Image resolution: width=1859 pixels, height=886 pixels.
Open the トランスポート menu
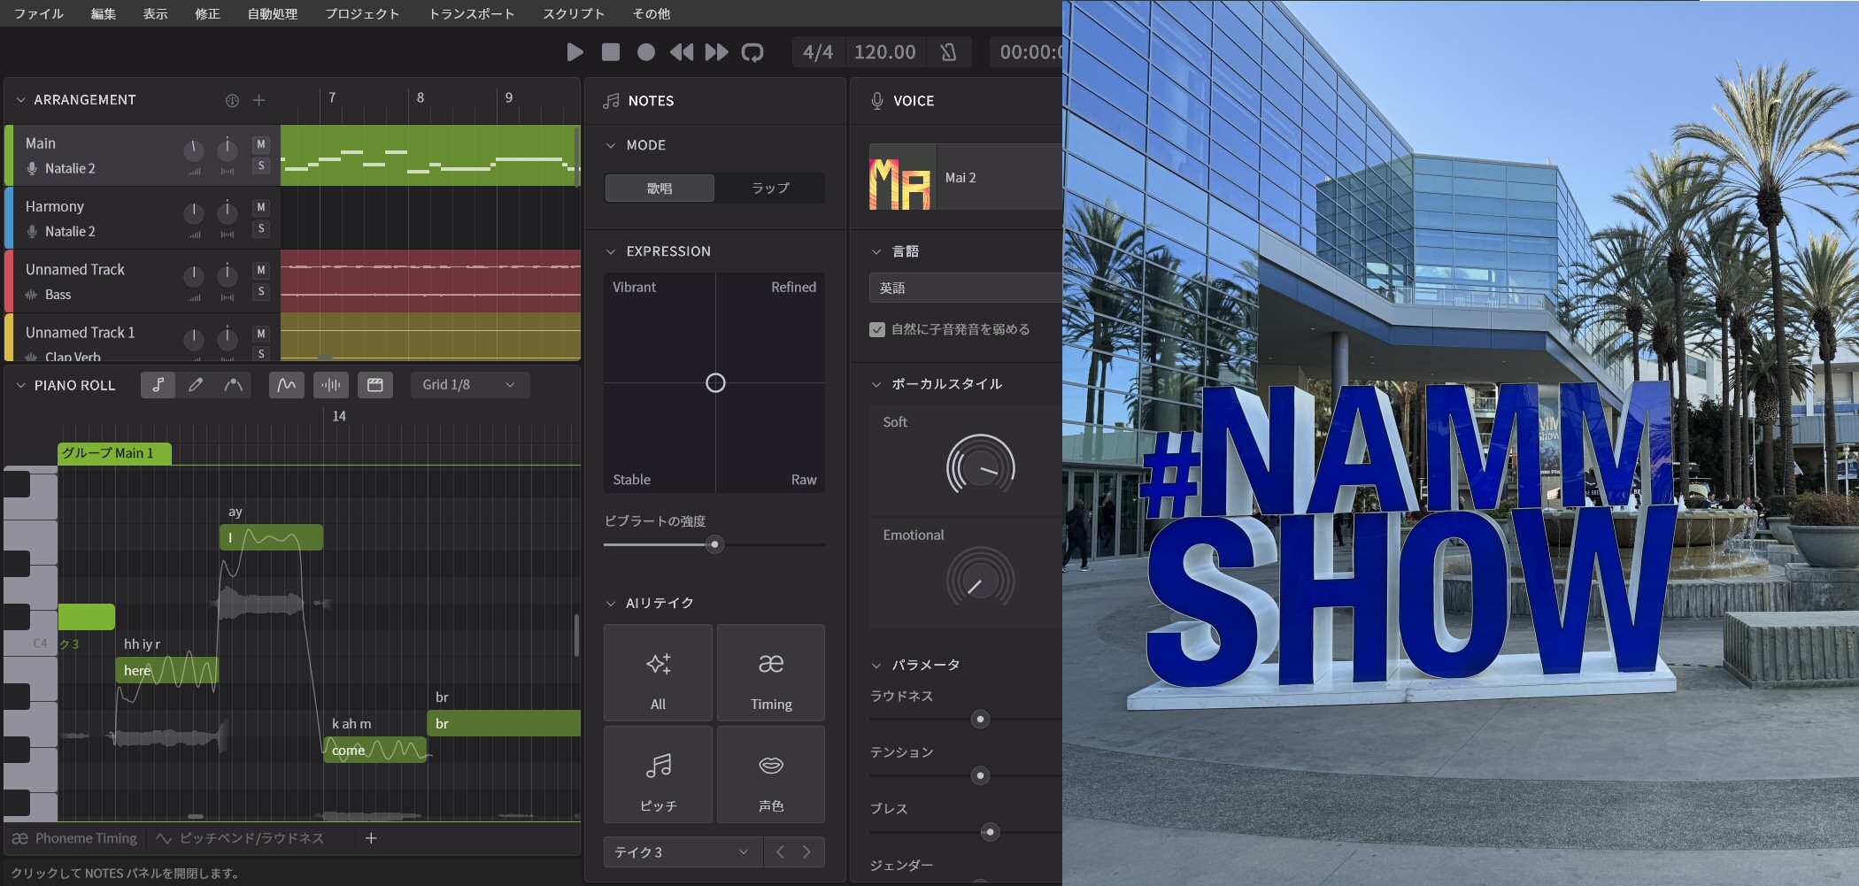pyautogui.click(x=471, y=13)
